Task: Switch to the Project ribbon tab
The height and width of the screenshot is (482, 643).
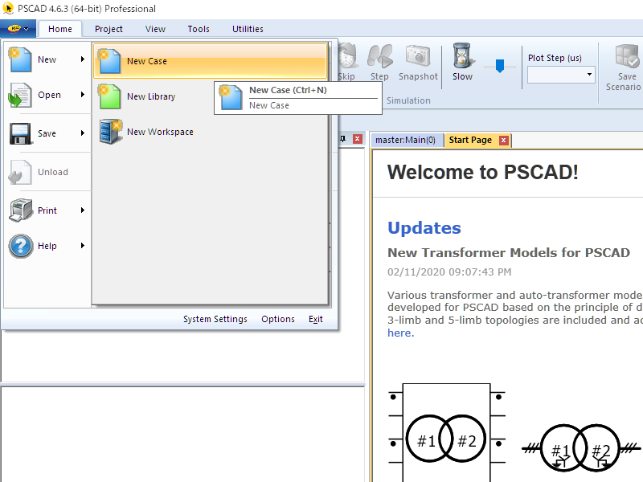Action: pos(109,29)
